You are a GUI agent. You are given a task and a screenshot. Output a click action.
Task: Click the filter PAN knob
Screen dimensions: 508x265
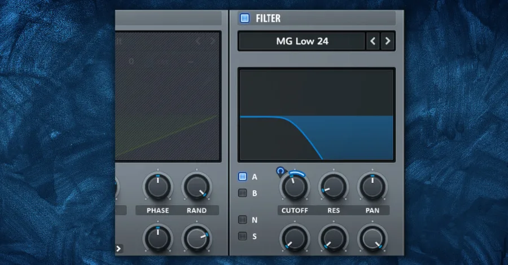click(x=373, y=187)
